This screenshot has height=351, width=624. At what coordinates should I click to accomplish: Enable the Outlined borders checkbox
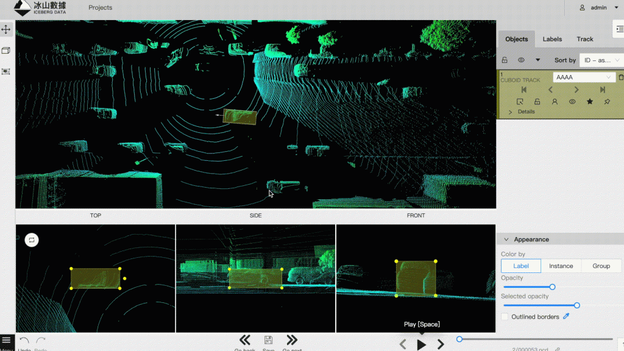[x=505, y=317]
